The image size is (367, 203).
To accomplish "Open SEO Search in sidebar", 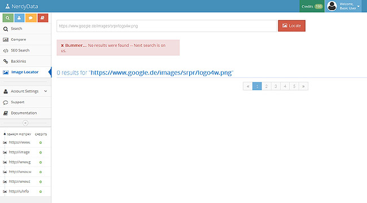I will coord(25,50).
